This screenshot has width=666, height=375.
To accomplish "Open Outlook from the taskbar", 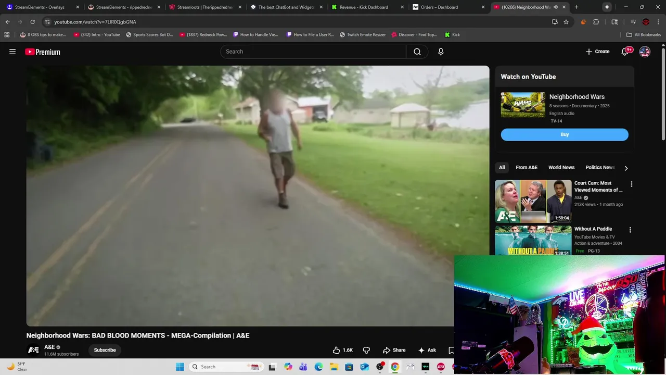I will click(364, 367).
